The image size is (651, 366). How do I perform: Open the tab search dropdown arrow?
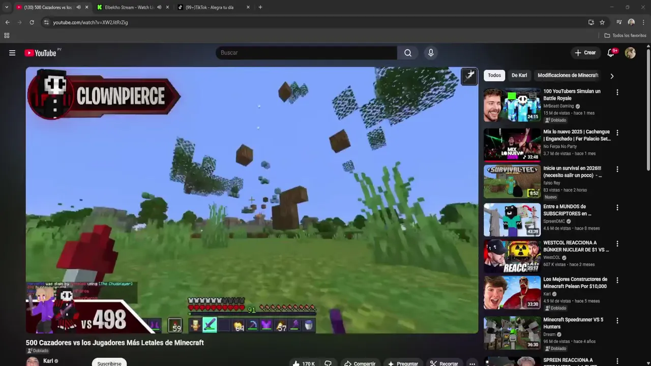tap(7, 7)
